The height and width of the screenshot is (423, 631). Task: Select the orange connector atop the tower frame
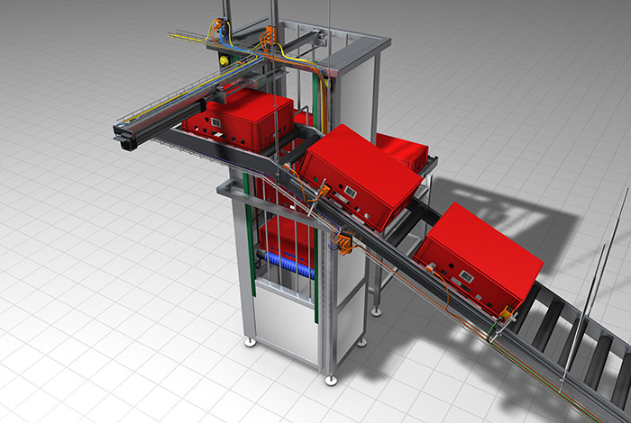coord(269,36)
